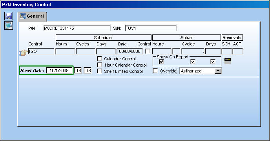Viewport: 270px width, 141px height.
Task: Uncheck Show On Report Hours checkbox
Action: point(161,61)
